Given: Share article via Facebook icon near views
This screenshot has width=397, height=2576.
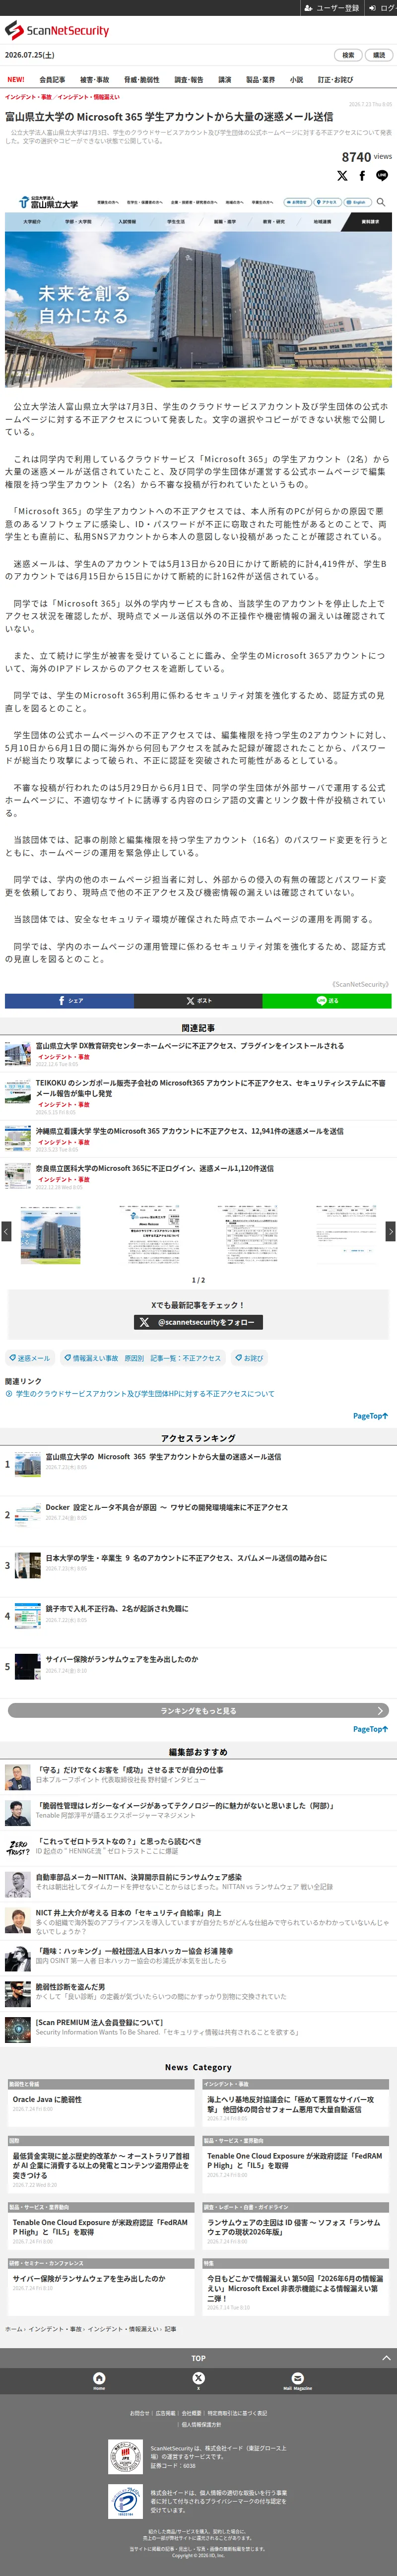Looking at the screenshot, I should (362, 176).
